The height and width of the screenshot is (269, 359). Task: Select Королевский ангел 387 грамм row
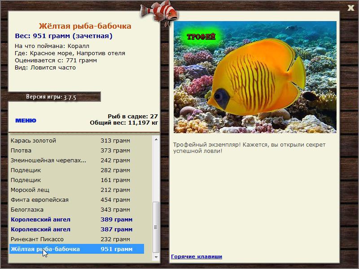click(77, 229)
